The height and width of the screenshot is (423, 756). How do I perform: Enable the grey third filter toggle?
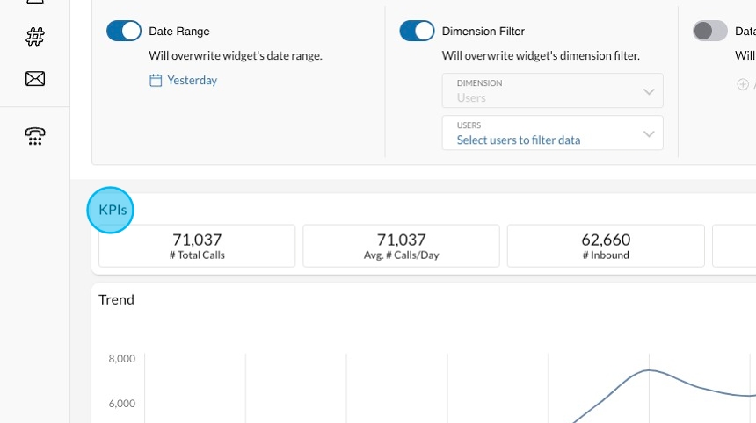pyautogui.click(x=710, y=32)
